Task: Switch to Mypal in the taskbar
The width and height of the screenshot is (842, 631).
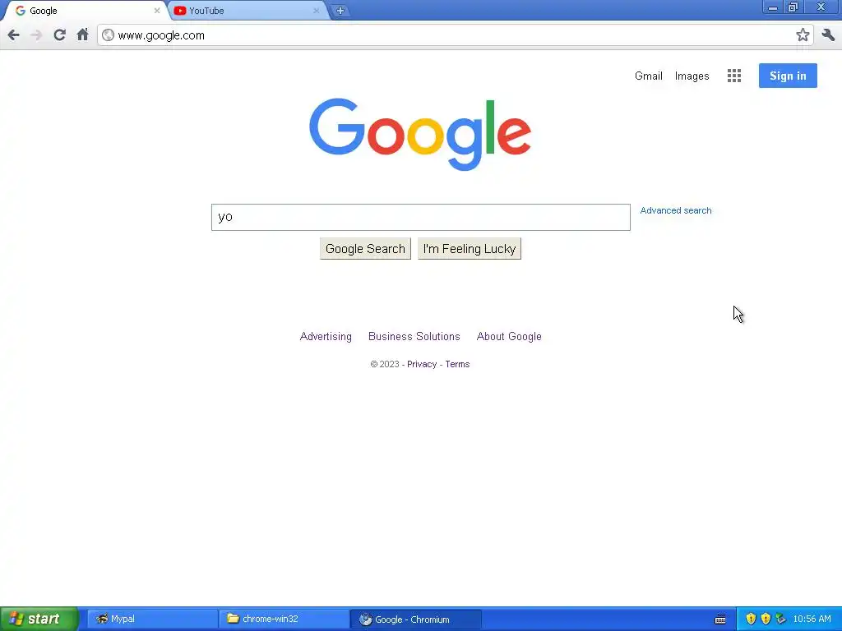Action: (152, 619)
